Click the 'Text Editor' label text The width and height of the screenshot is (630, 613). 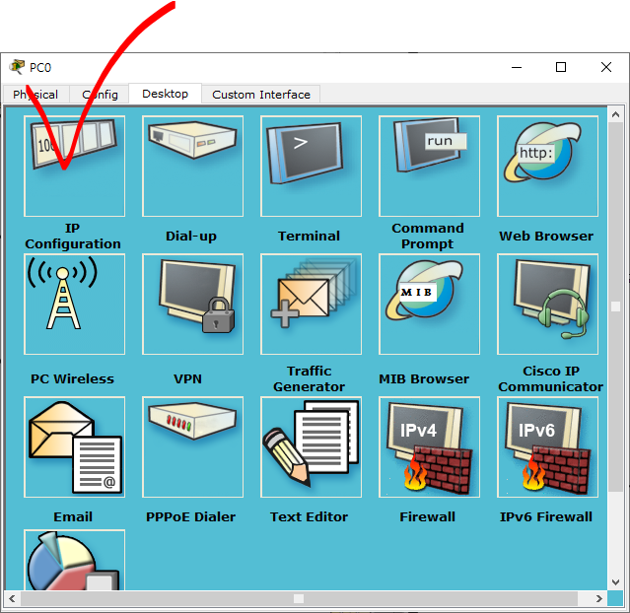[x=309, y=516]
